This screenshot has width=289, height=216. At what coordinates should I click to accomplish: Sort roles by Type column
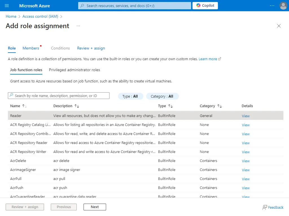(x=165, y=106)
